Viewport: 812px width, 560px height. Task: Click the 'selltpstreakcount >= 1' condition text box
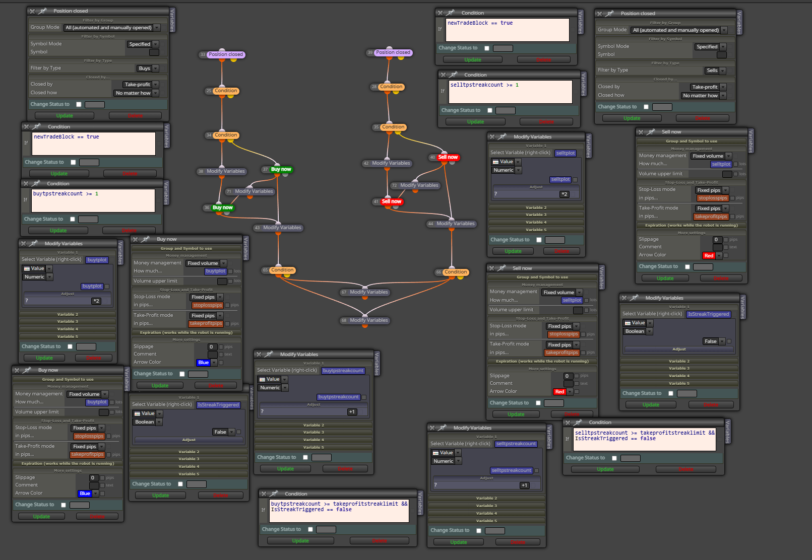511,92
